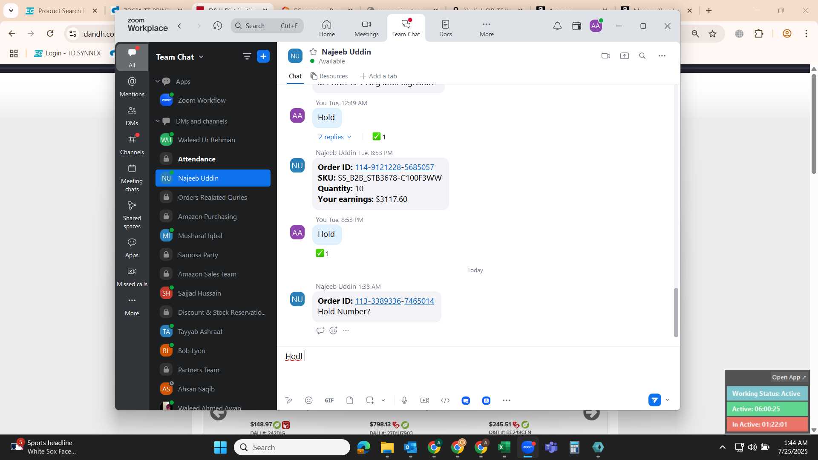Select the Zoom Workflow app chat
The height and width of the screenshot is (460, 818).
click(x=213, y=100)
